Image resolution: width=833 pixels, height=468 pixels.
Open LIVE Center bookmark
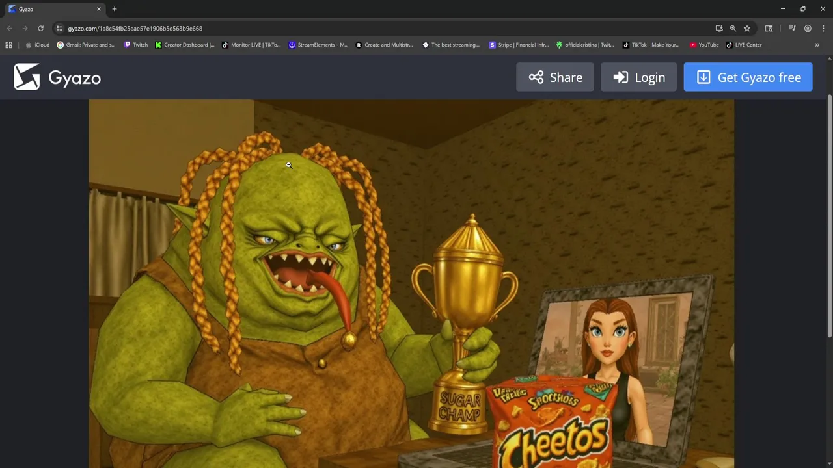pyautogui.click(x=744, y=45)
